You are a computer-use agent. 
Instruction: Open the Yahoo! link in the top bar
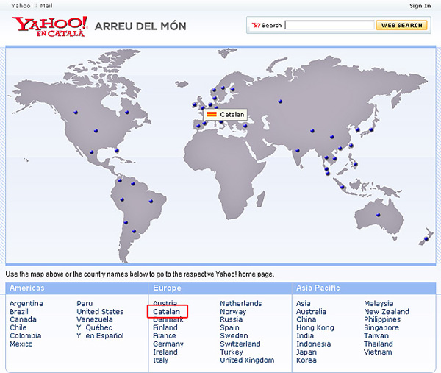22,6
